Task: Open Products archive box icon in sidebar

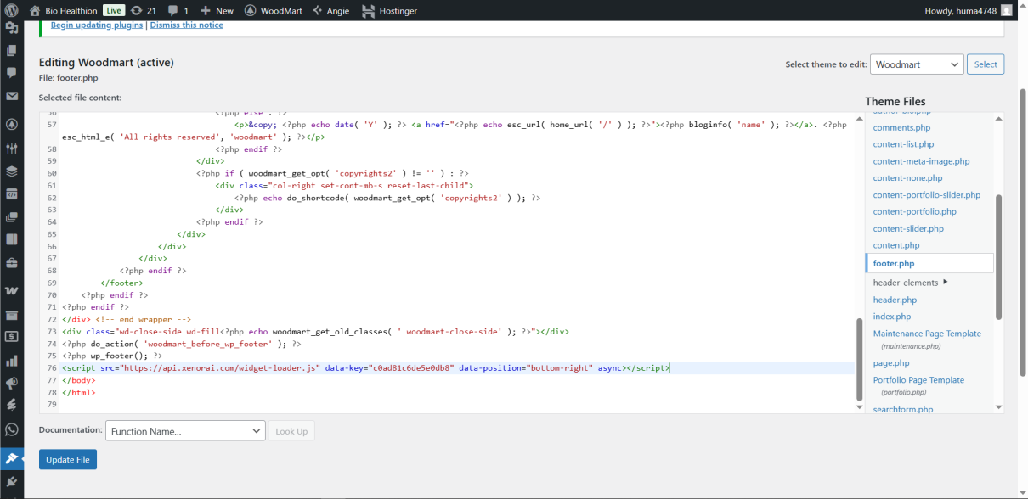Action: [x=12, y=315]
